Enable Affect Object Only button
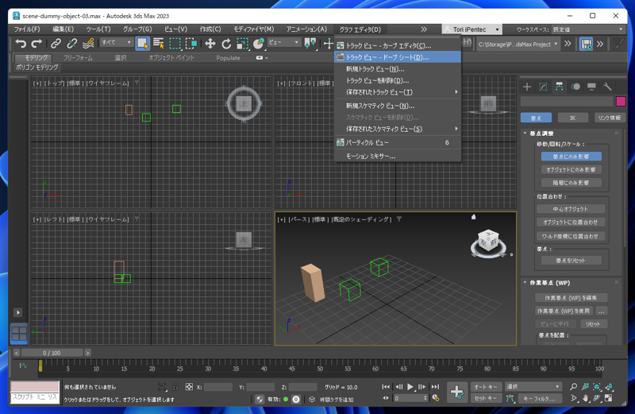Image resolution: width=635 pixels, height=414 pixels. (x=571, y=169)
